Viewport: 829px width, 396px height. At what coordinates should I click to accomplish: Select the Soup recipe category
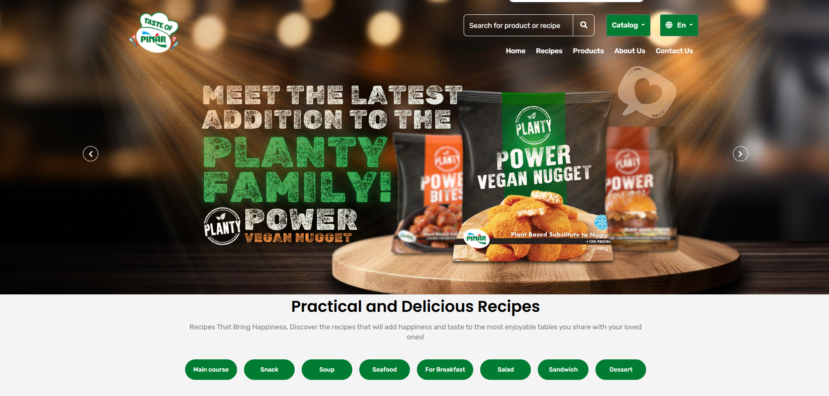[327, 369]
